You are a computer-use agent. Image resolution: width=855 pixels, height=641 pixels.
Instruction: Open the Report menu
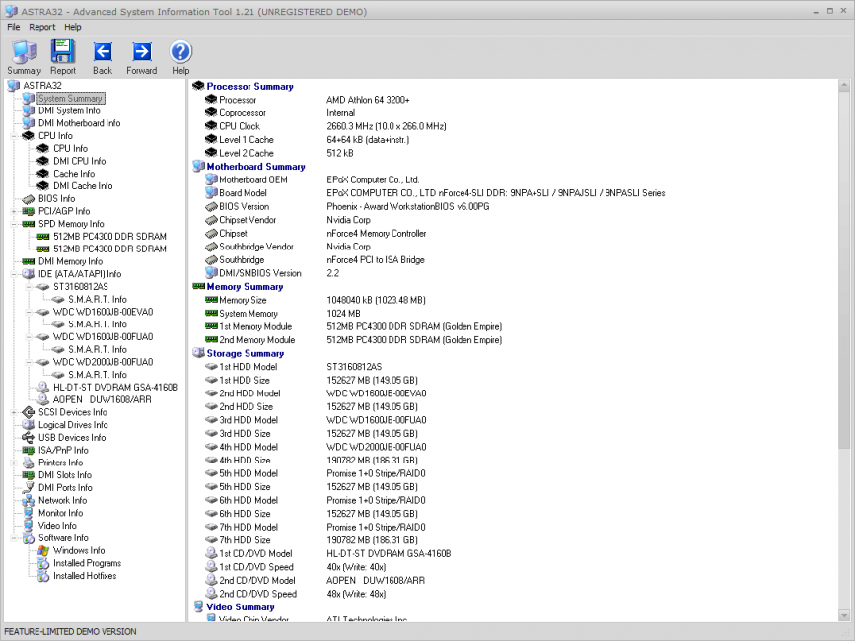(x=42, y=27)
